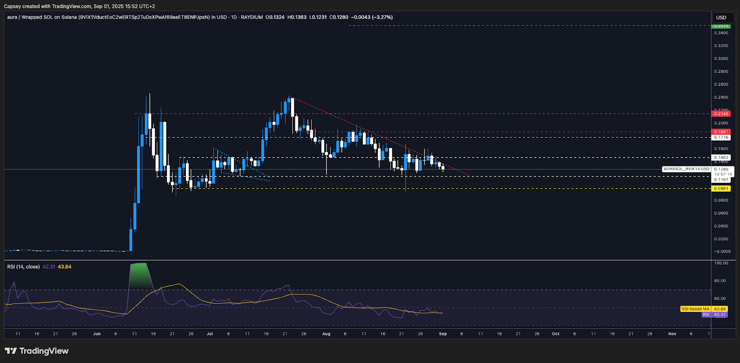Image resolution: width=740 pixels, height=363 pixels.
Task: Click the red 0.2145 price label
Action: pyautogui.click(x=721, y=114)
